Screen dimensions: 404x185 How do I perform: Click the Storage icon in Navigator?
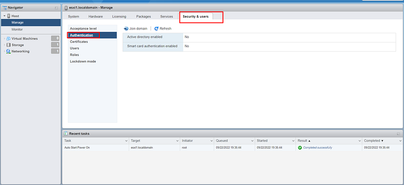pos(8,45)
